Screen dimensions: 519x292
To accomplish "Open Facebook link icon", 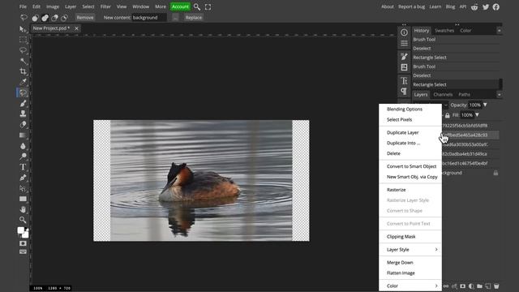I will click(495, 7).
